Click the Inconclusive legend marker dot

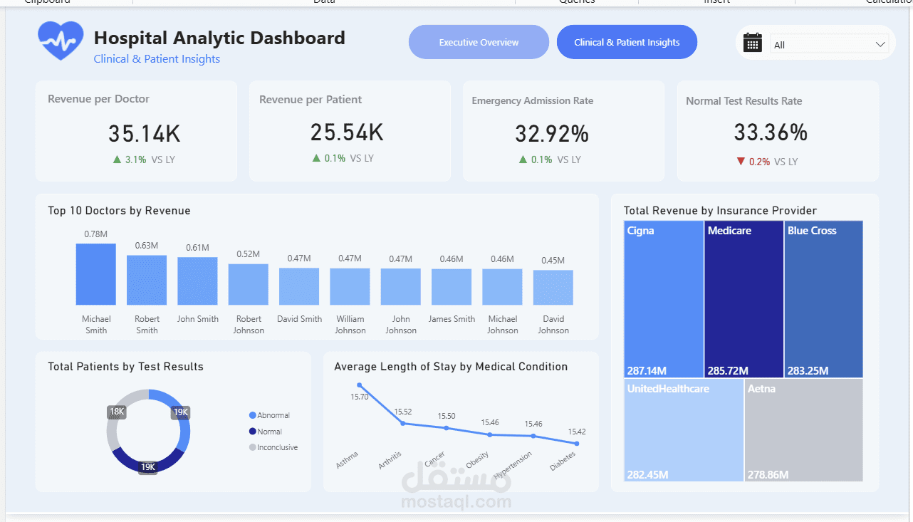pyautogui.click(x=252, y=447)
